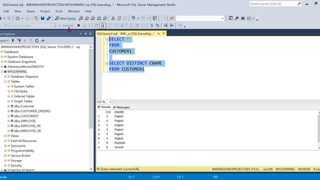Click the CNAME column header in results
This screenshot has width=320, height=180.
click(119, 112)
